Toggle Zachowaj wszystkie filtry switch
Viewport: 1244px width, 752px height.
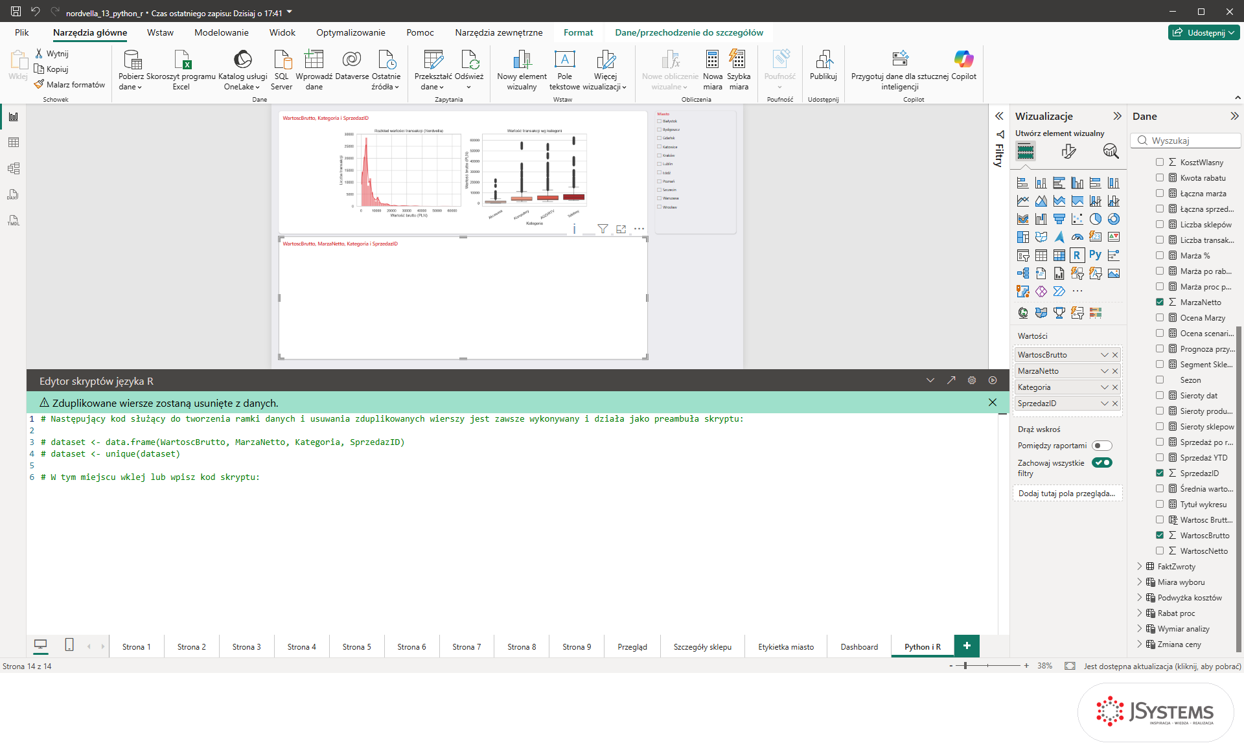point(1102,462)
